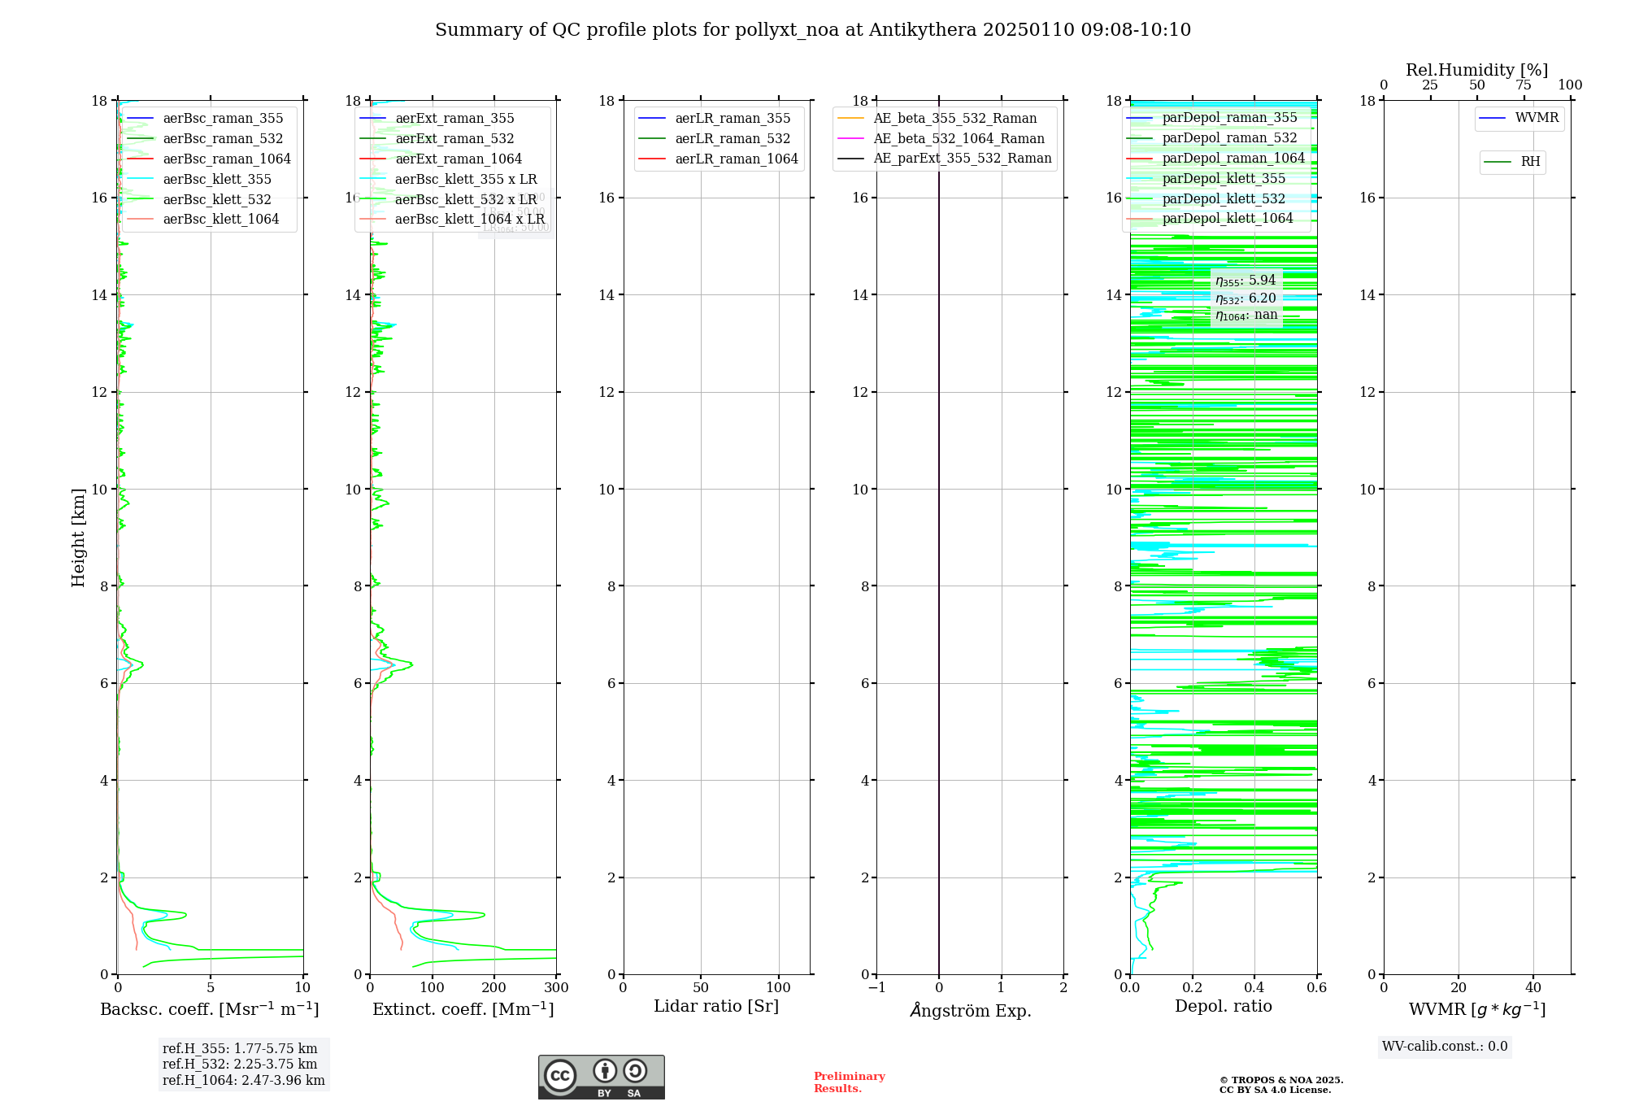Select legend entry aerBsc_klett_1064

pyautogui.click(x=203, y=220)
